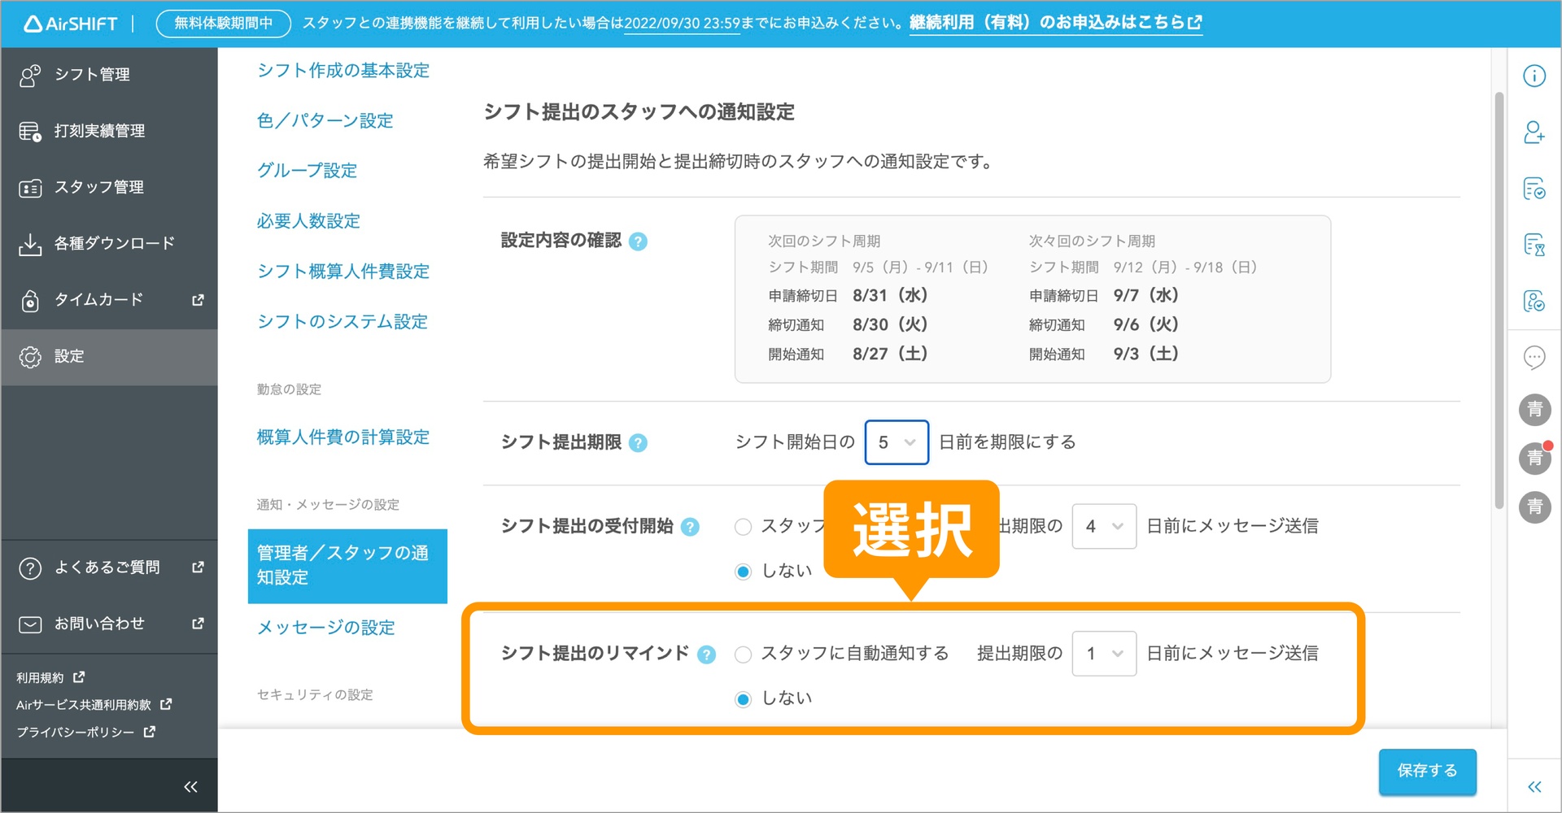Open 設定 from the left navigation
This screenshot has height=813, width=1562.
click(69, 356)
